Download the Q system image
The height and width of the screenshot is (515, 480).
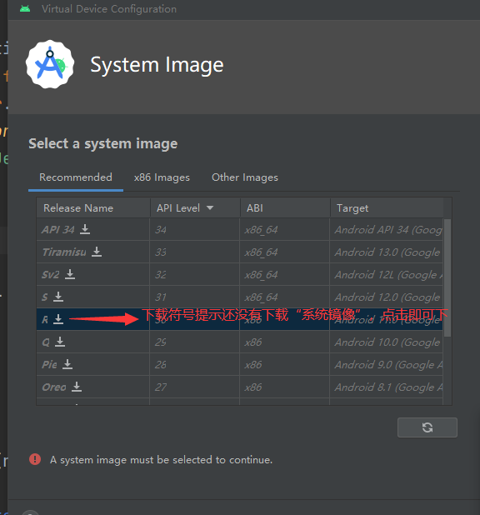[x=60, y=342]
